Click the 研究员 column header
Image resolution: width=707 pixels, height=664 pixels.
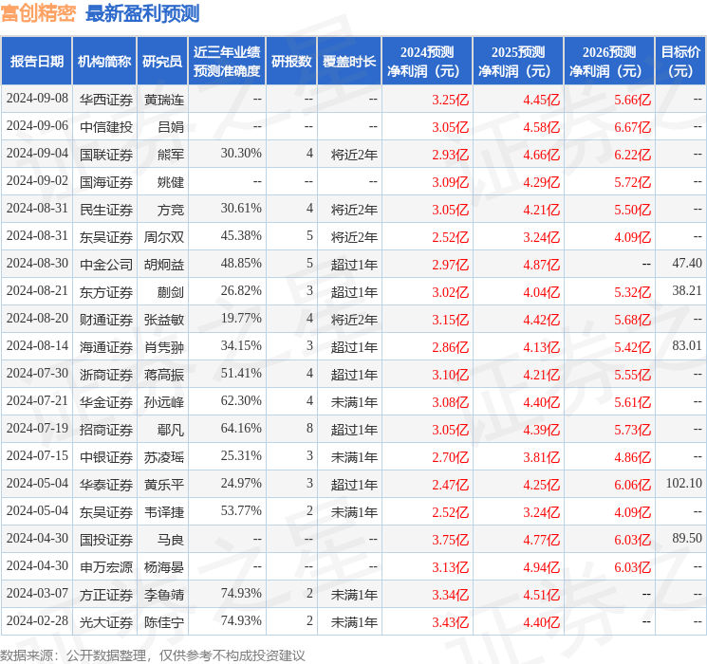162,62
